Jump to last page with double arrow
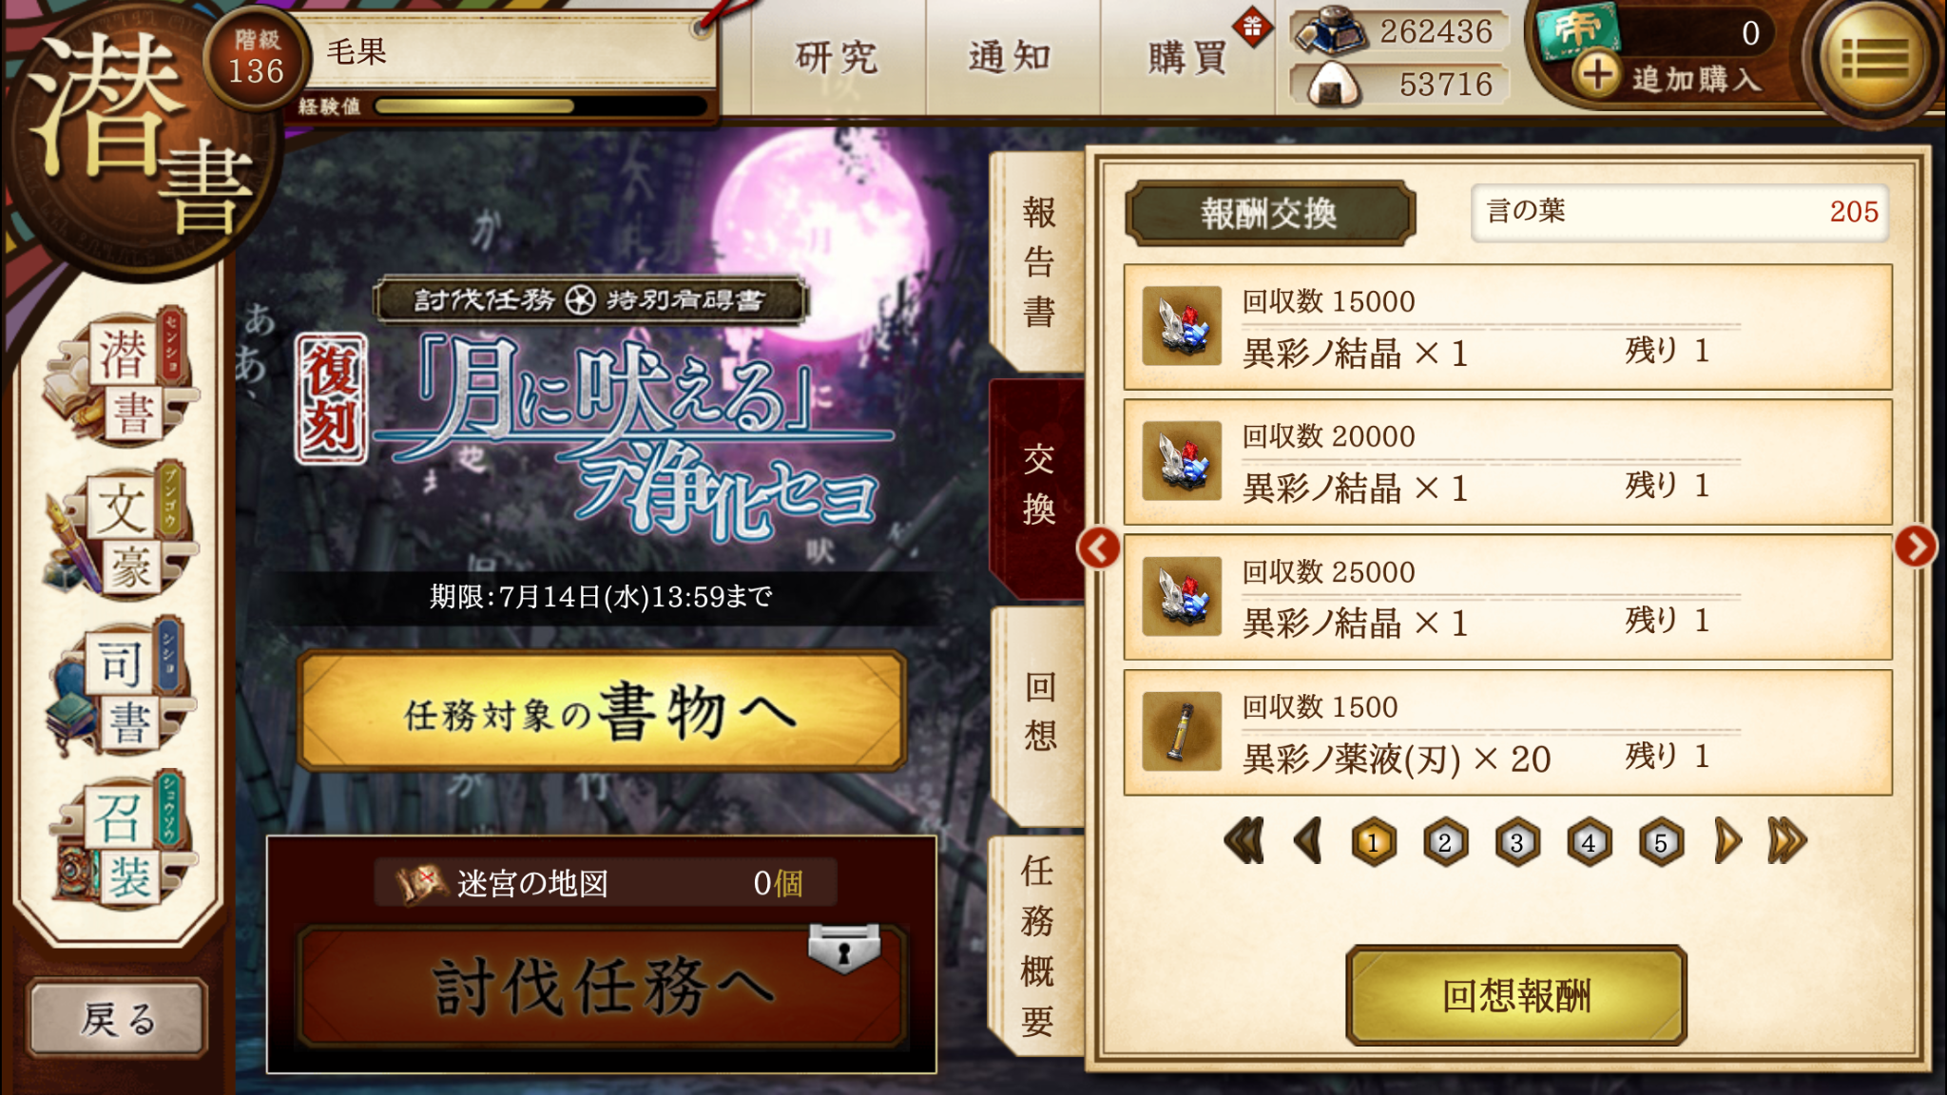 click(x=1786, y=841)
